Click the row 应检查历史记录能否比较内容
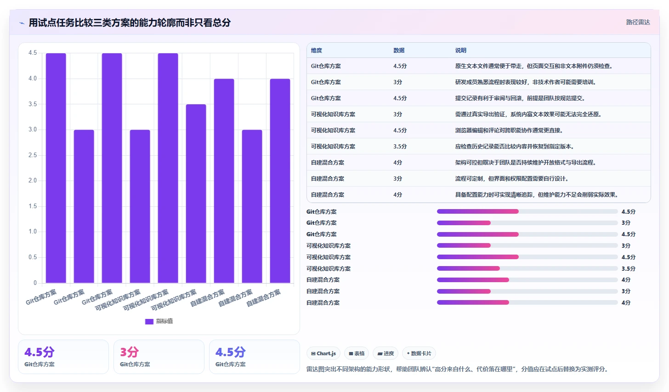Viewport: 669px width, 392px height. tap(479, 147)
